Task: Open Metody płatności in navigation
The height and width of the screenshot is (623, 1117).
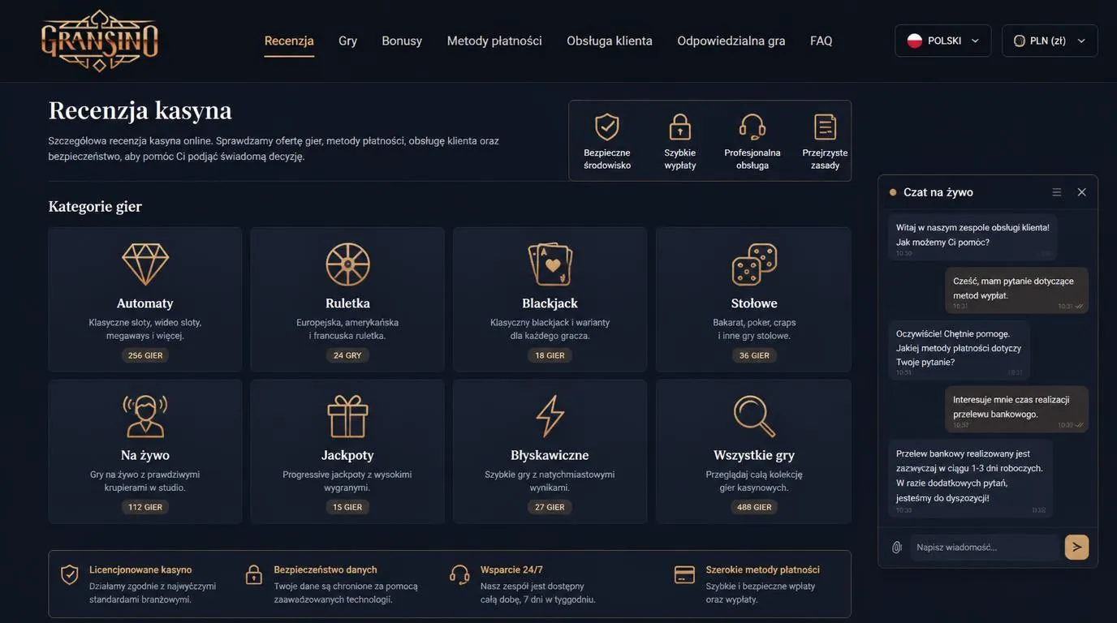Action: (494, 41)
